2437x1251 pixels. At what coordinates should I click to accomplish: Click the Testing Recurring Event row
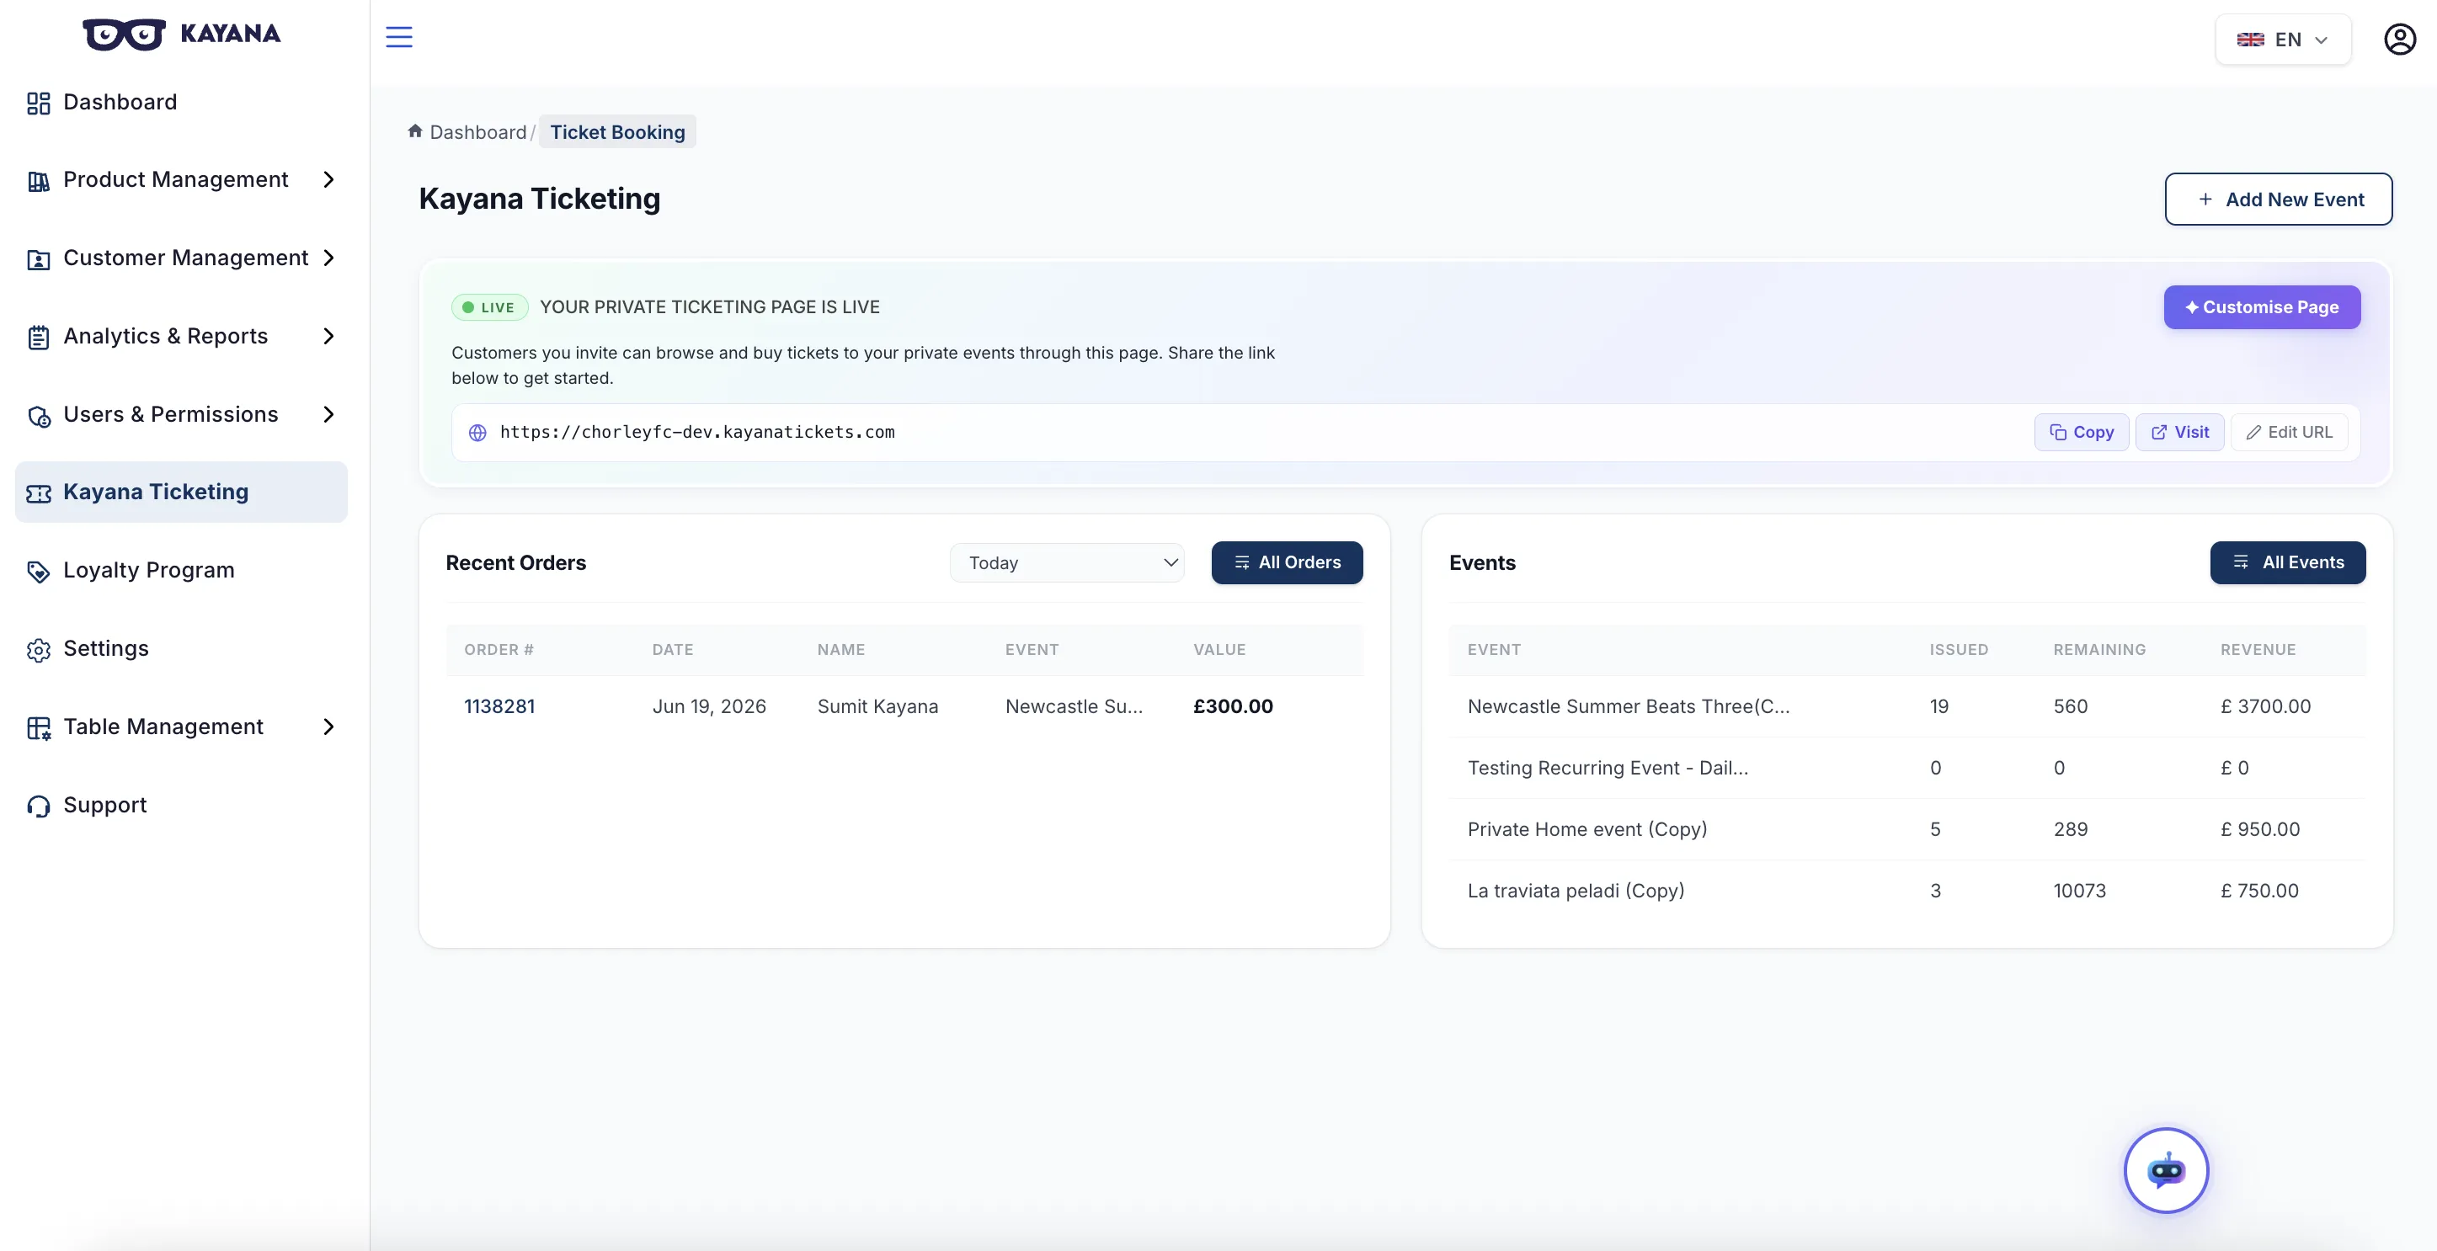pos(1906,768)
